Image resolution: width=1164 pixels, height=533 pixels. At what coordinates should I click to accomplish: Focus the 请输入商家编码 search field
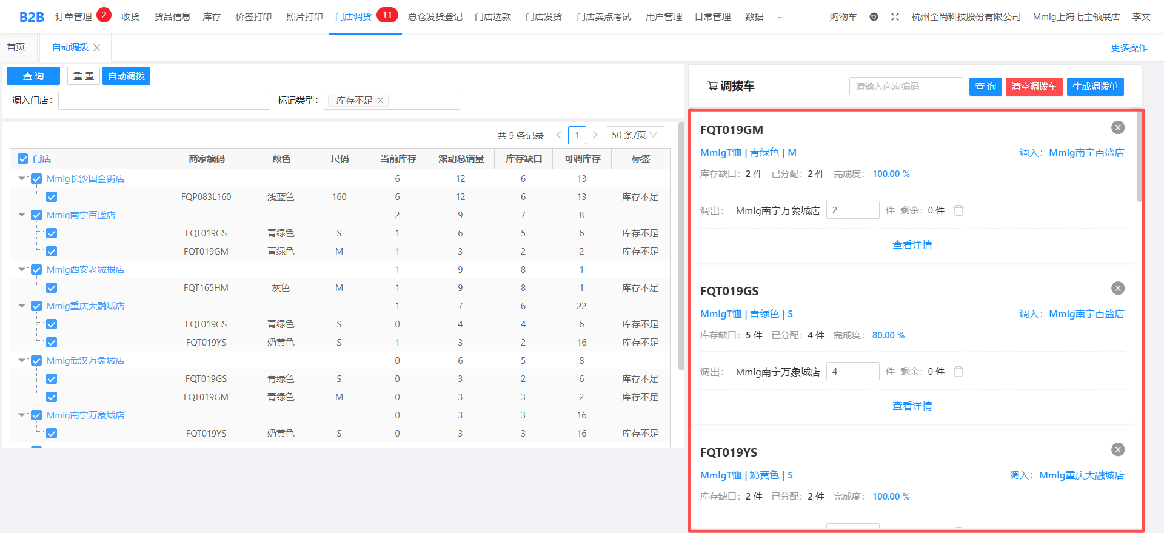pos(906,87)
